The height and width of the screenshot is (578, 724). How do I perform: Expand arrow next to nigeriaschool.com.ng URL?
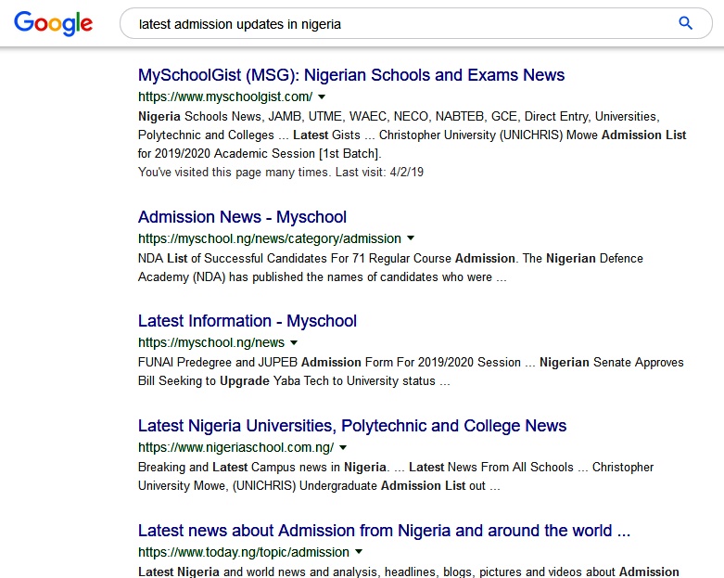(x=343, y=447)
